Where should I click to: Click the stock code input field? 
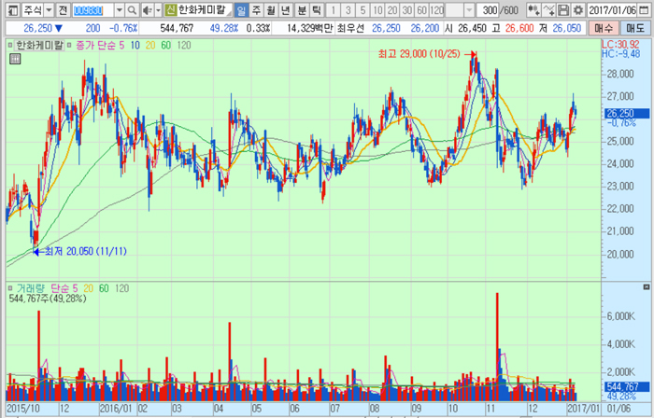(92, 9)
